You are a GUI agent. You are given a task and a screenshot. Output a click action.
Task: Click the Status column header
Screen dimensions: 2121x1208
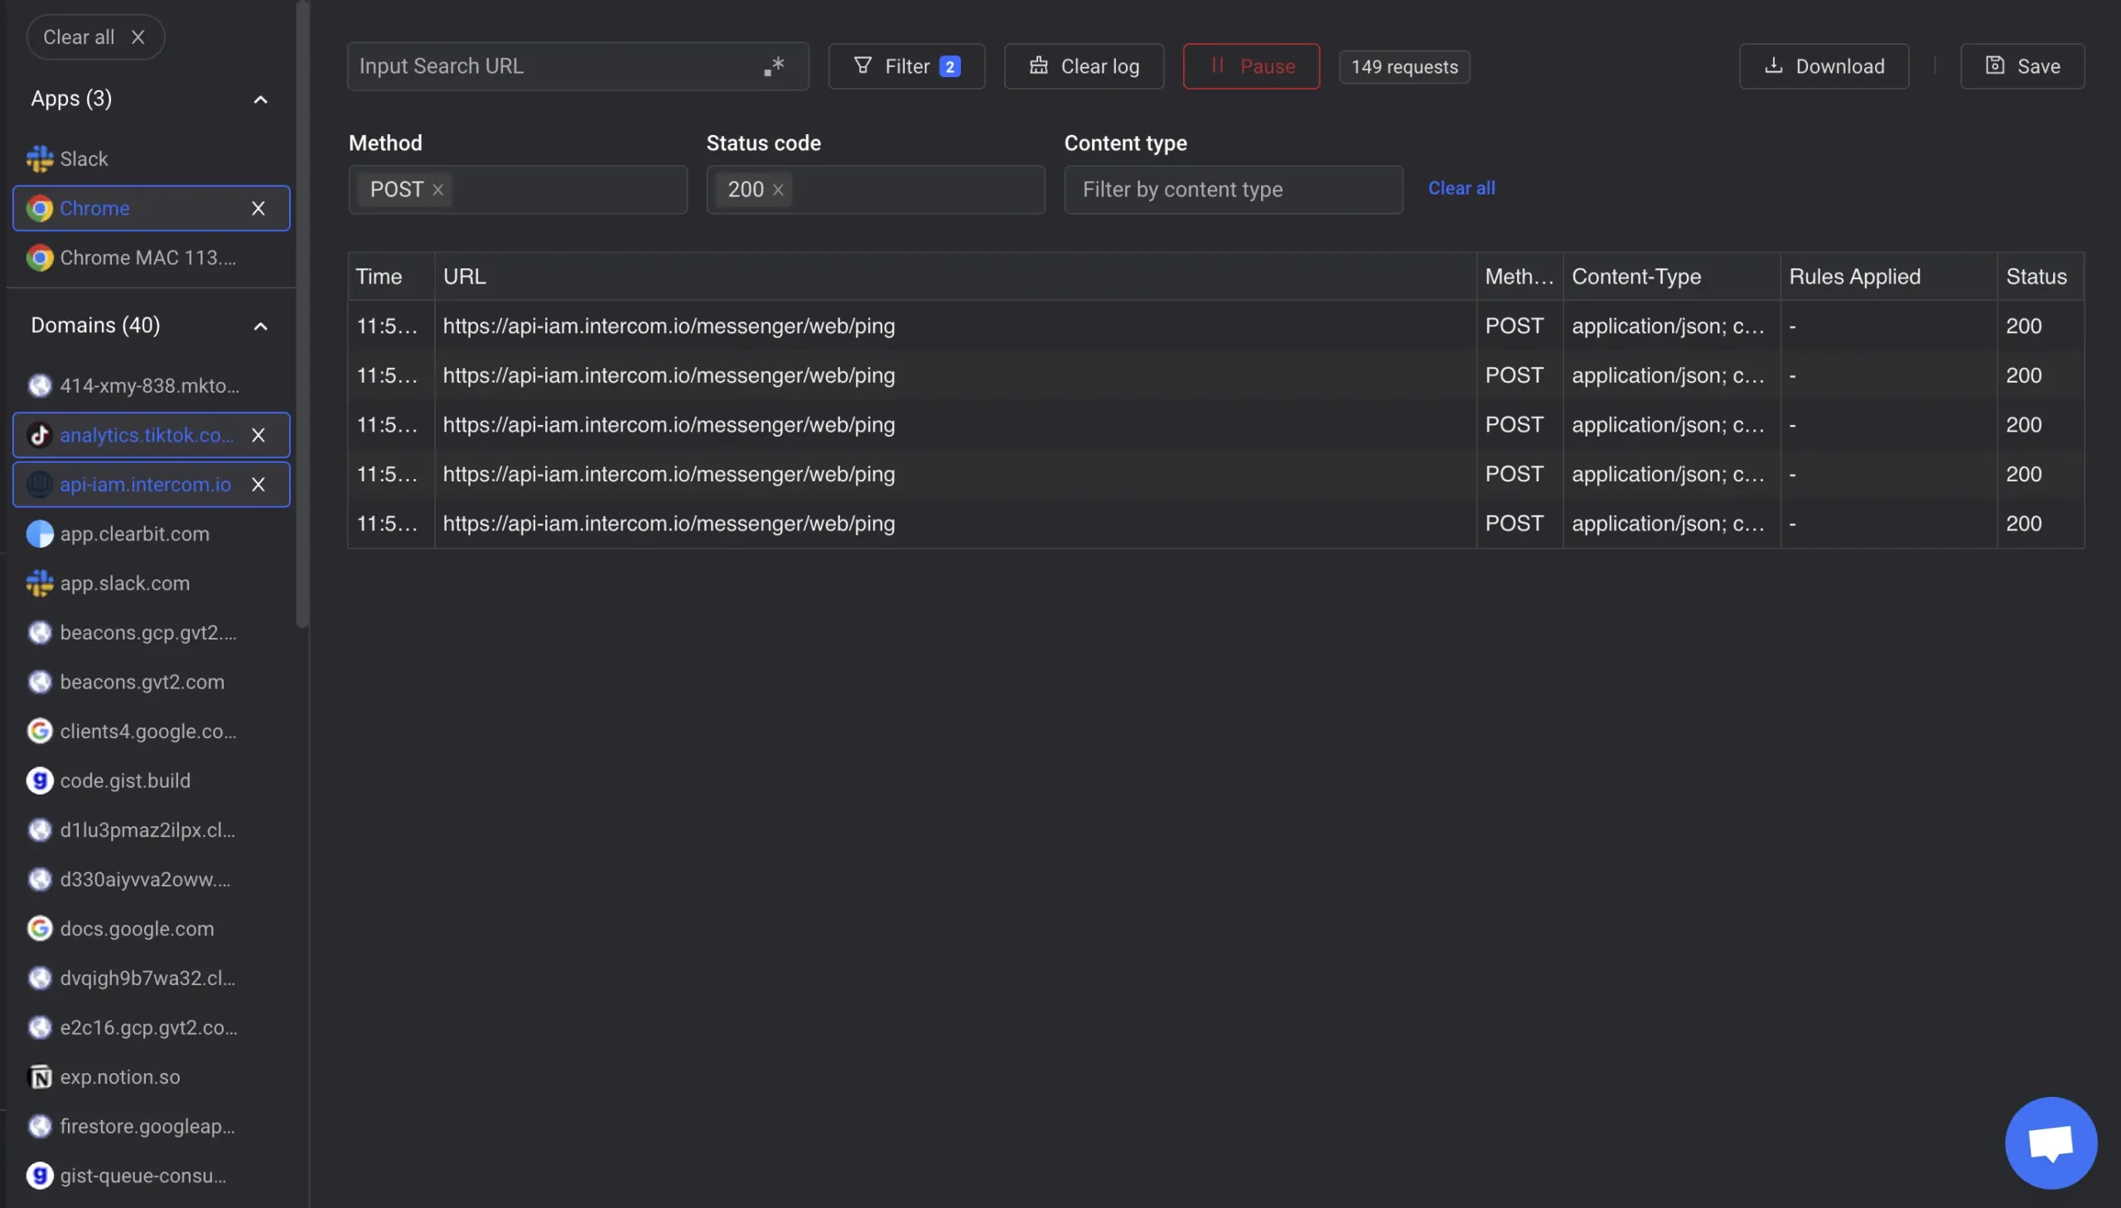coord(2040,276)
